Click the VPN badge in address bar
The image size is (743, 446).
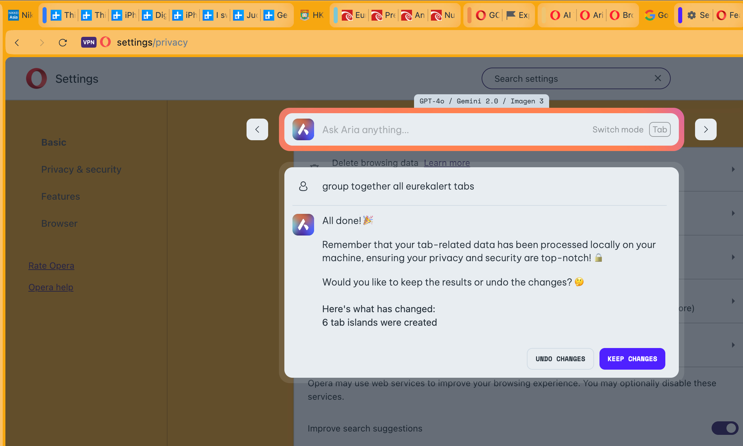[88, 42]
